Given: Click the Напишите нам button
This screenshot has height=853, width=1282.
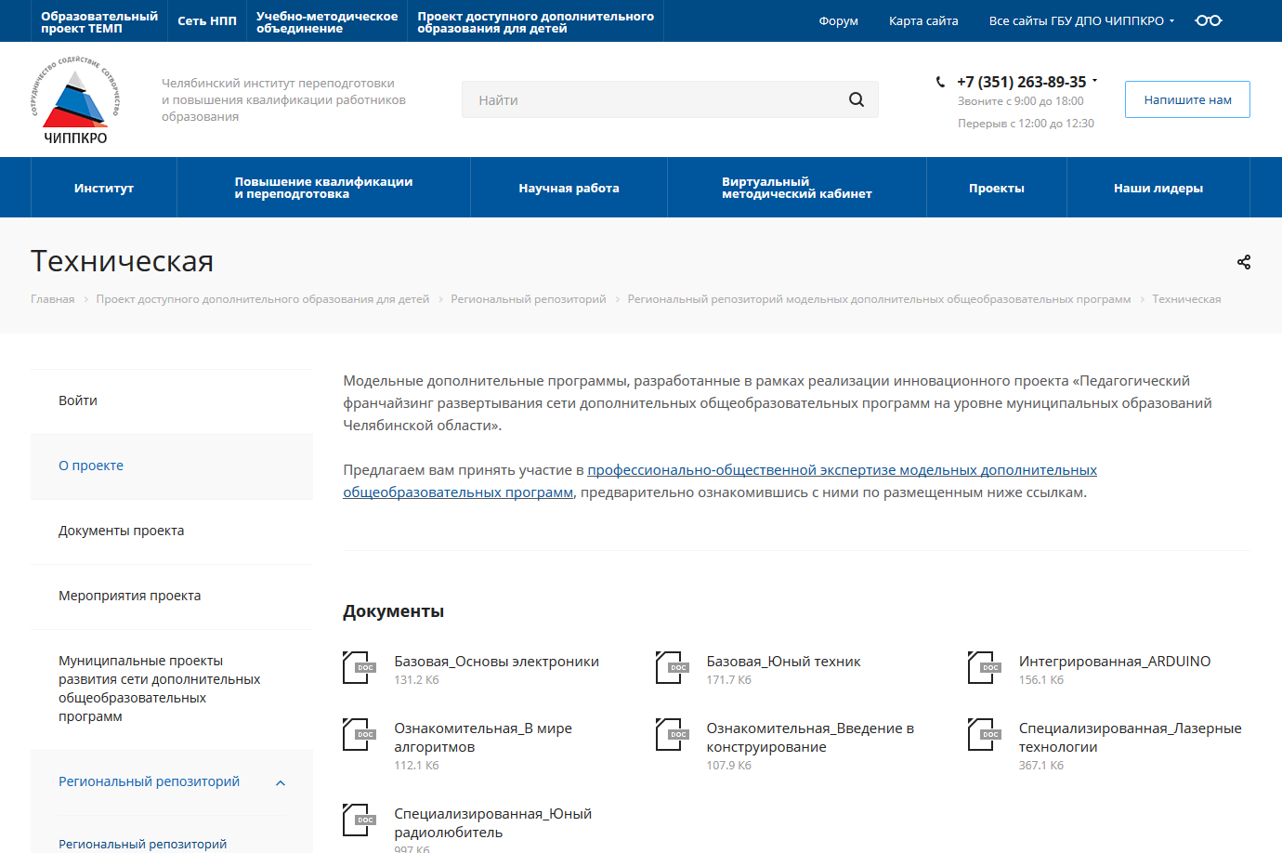Looking at the screenshot, I should pos(1187,99).
